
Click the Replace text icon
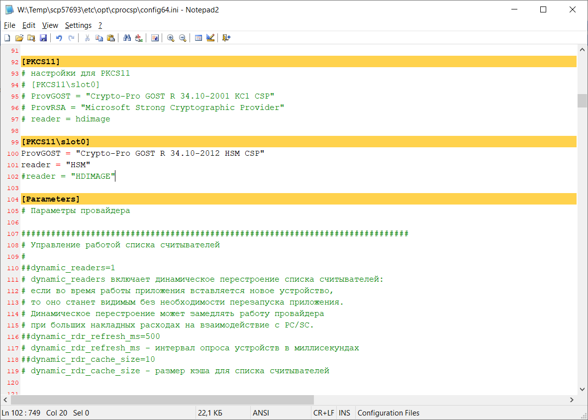[139, 38]
